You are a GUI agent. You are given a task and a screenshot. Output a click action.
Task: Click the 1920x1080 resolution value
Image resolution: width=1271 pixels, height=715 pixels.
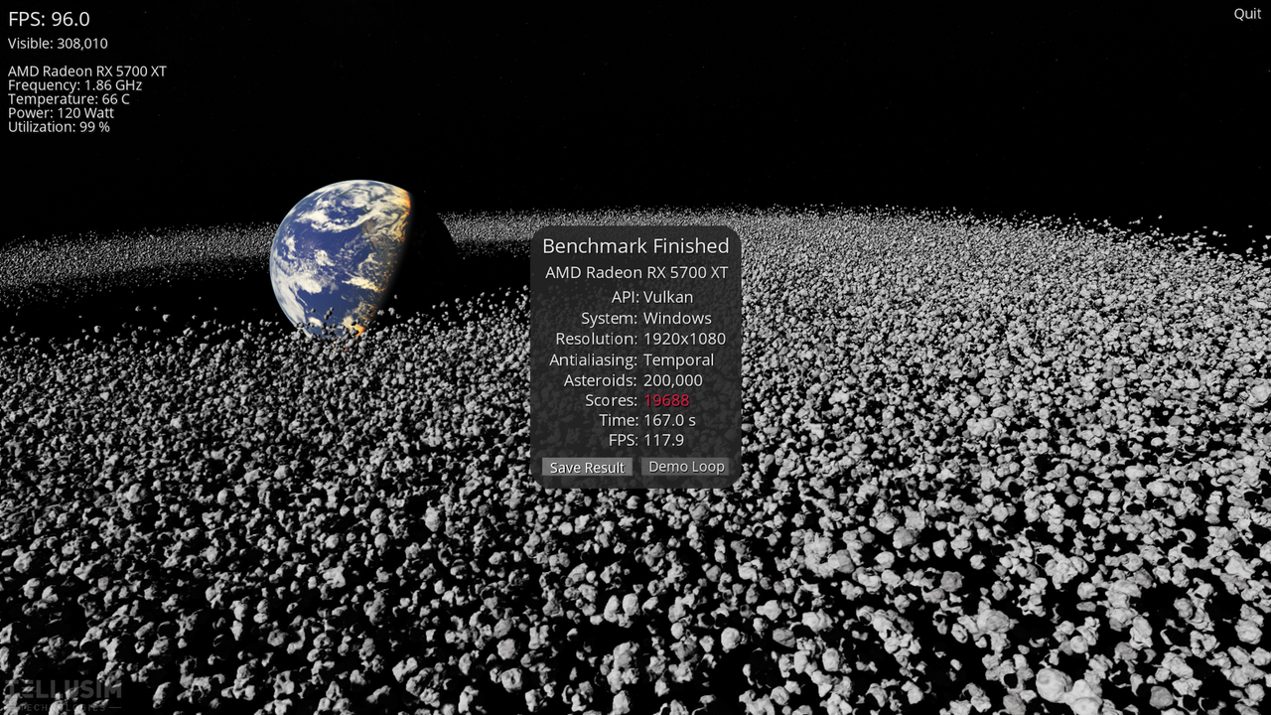[684, 339]
